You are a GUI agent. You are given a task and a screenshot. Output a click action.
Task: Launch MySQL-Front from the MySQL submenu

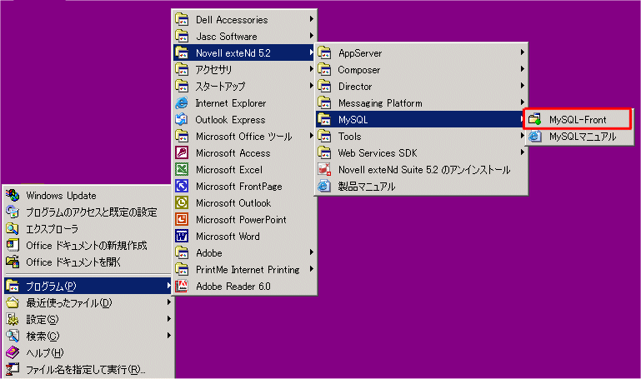click(578, 120)
